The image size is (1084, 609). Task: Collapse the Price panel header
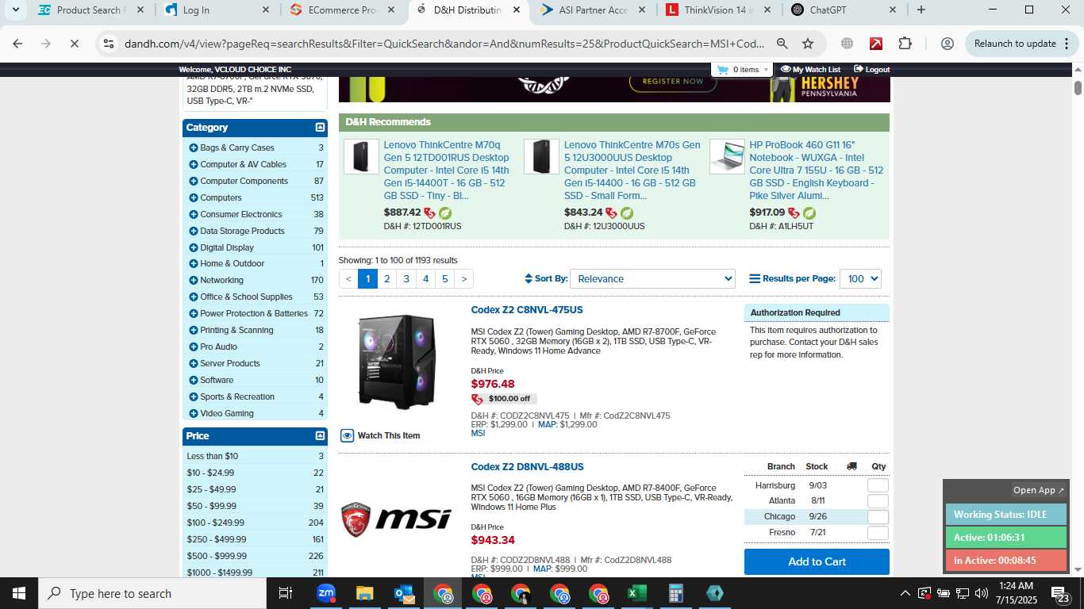point(320,436)
